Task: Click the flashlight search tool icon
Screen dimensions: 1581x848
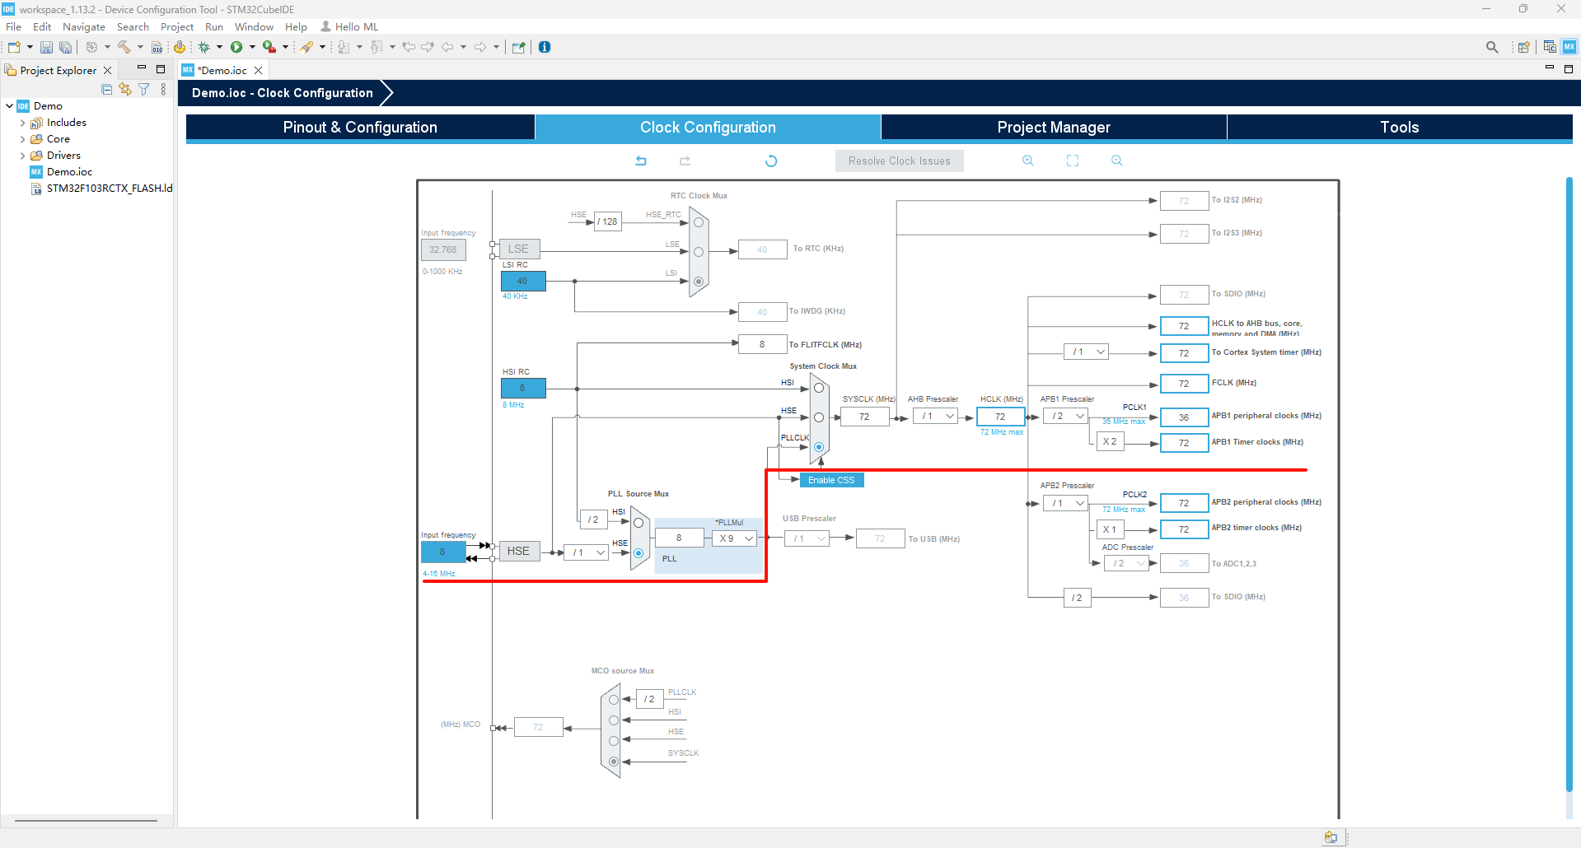Action: point(306,47)
